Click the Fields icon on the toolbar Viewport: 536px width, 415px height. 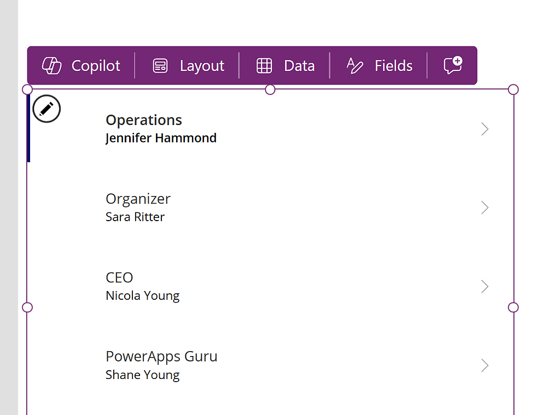pos(354,66)
